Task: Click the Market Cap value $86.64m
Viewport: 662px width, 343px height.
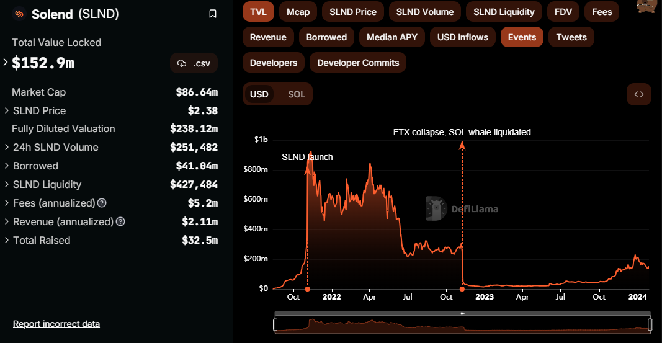Action: pyautogui.click(x=197, y=92)
